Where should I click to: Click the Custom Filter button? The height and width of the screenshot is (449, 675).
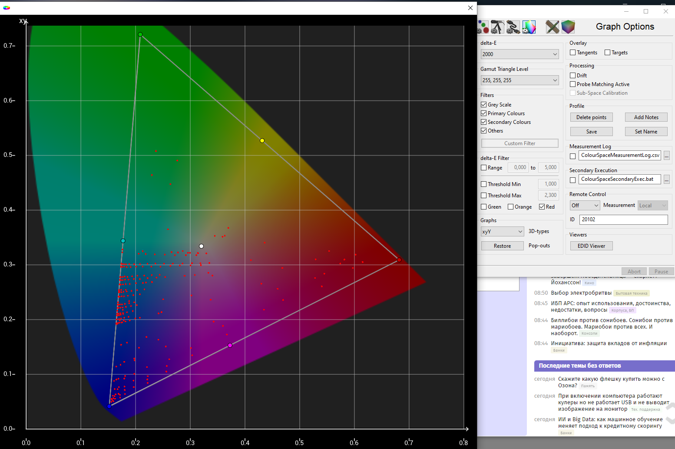pyautogui.click(x=519, y=143)
